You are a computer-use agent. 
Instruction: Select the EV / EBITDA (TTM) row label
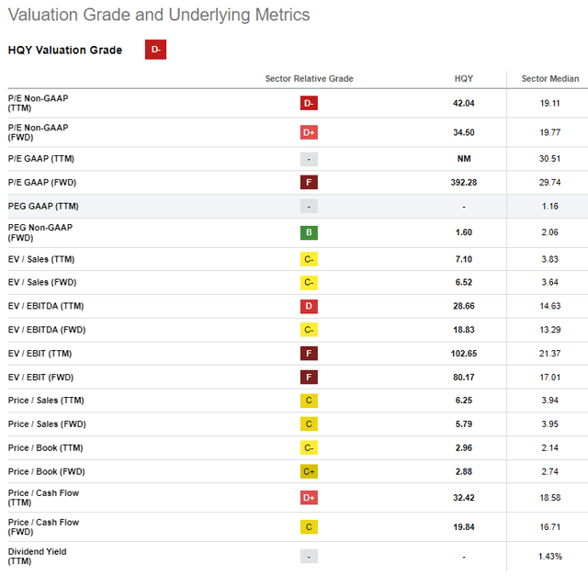point(46,306)
